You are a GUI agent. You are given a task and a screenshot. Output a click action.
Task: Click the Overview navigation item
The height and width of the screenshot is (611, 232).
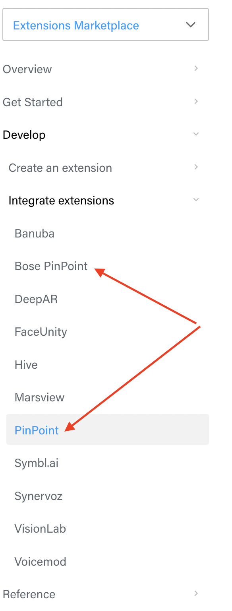27,69
